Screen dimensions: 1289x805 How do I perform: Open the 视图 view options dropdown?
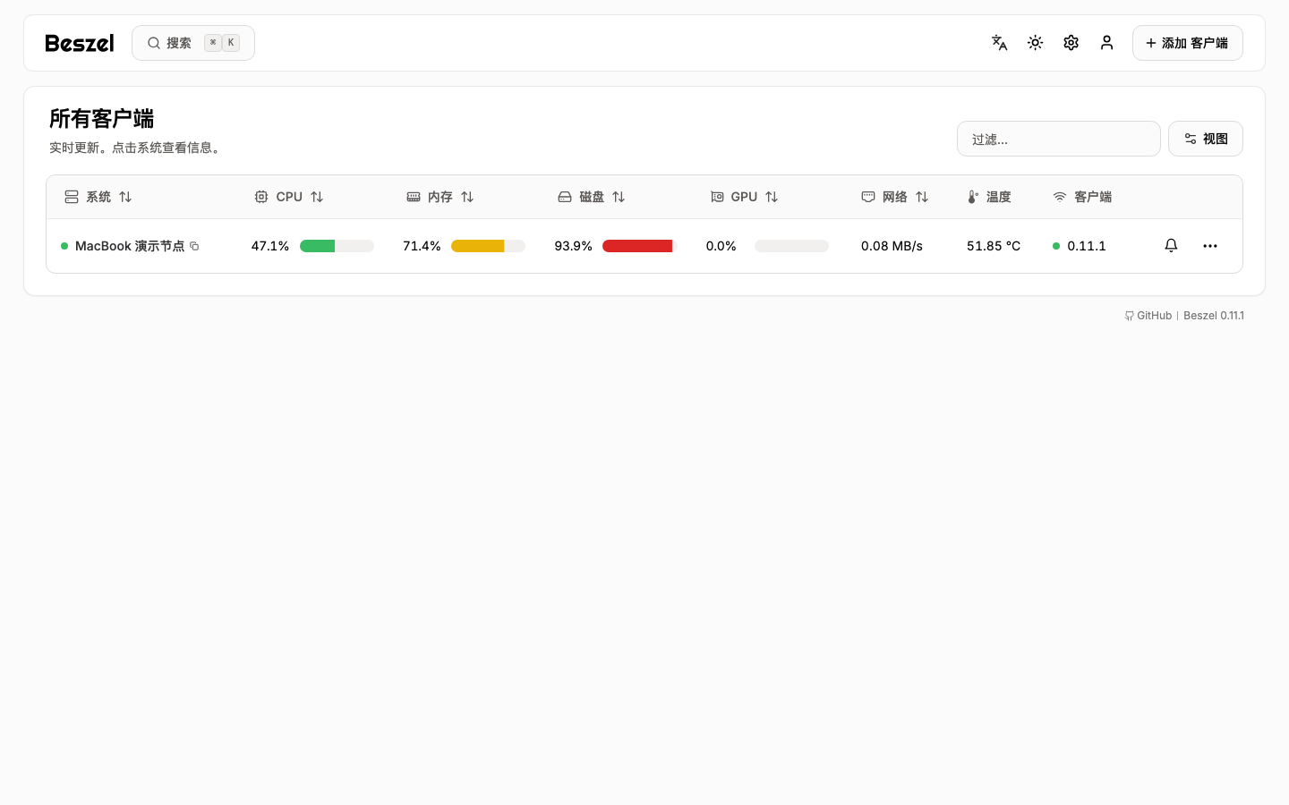pos(1206,139)
